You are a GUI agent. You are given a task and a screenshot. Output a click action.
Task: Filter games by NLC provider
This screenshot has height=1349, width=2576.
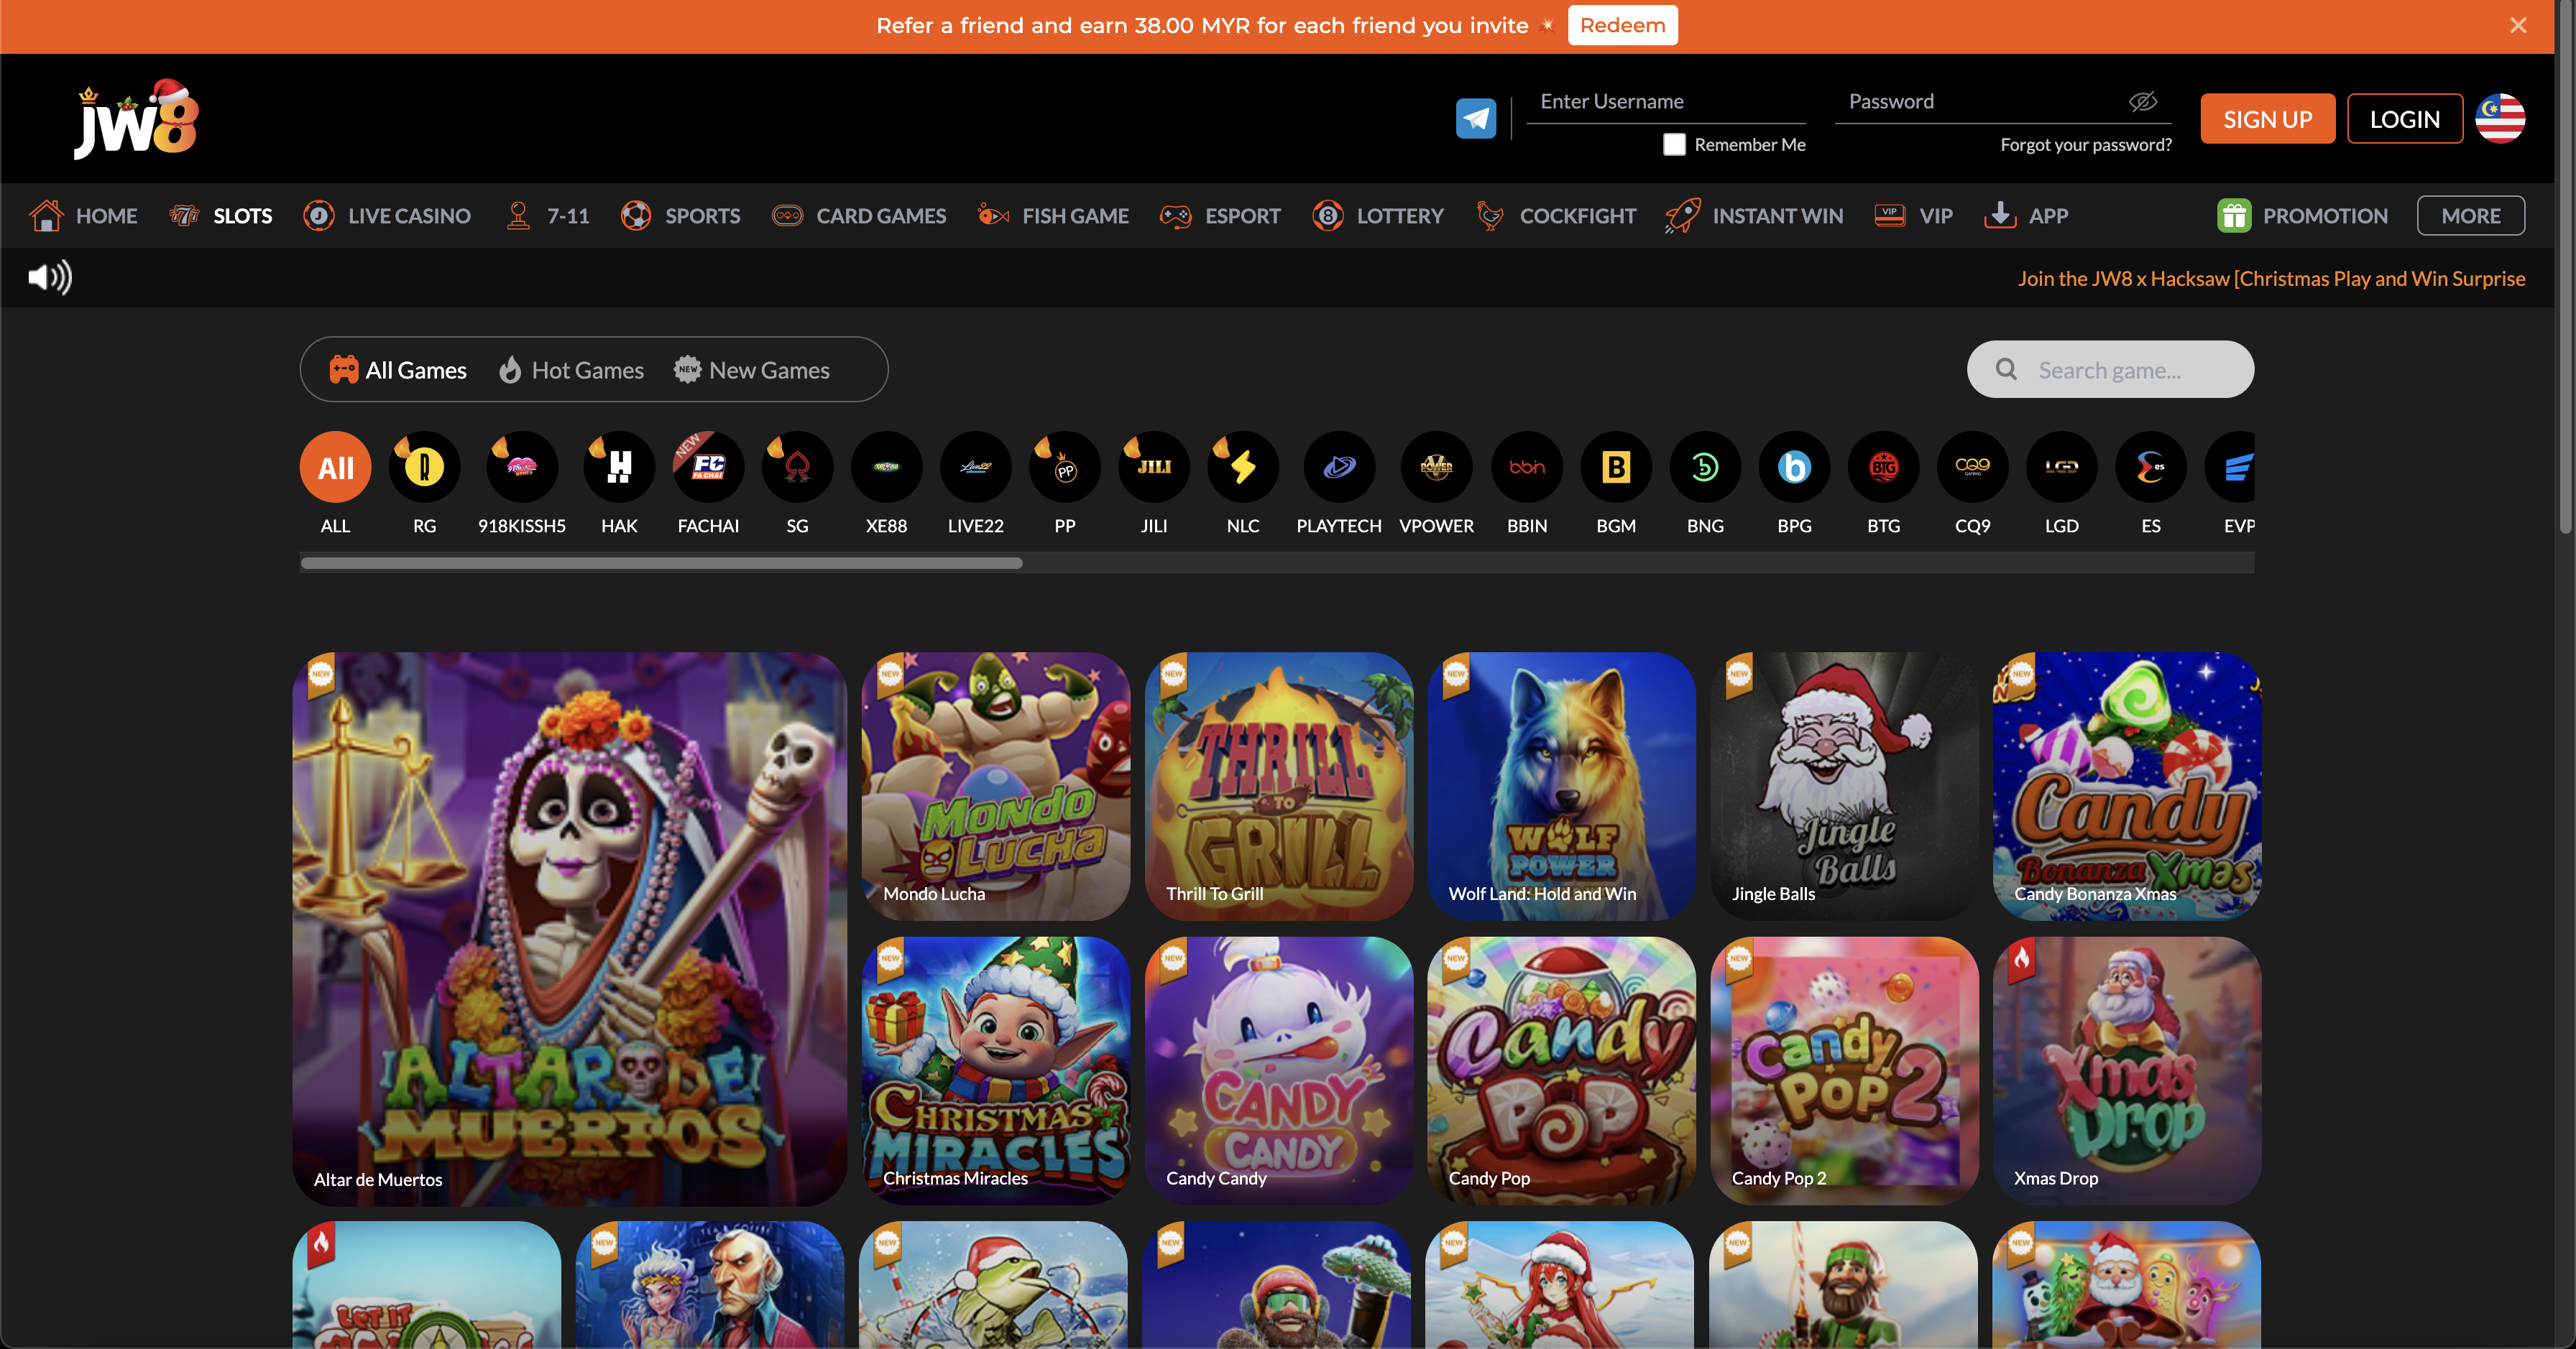click(1243, 483)
